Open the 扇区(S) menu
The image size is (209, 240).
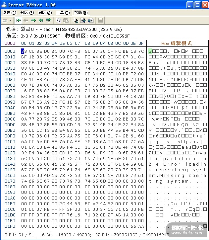pyautogui.click(x=45, y=13)
